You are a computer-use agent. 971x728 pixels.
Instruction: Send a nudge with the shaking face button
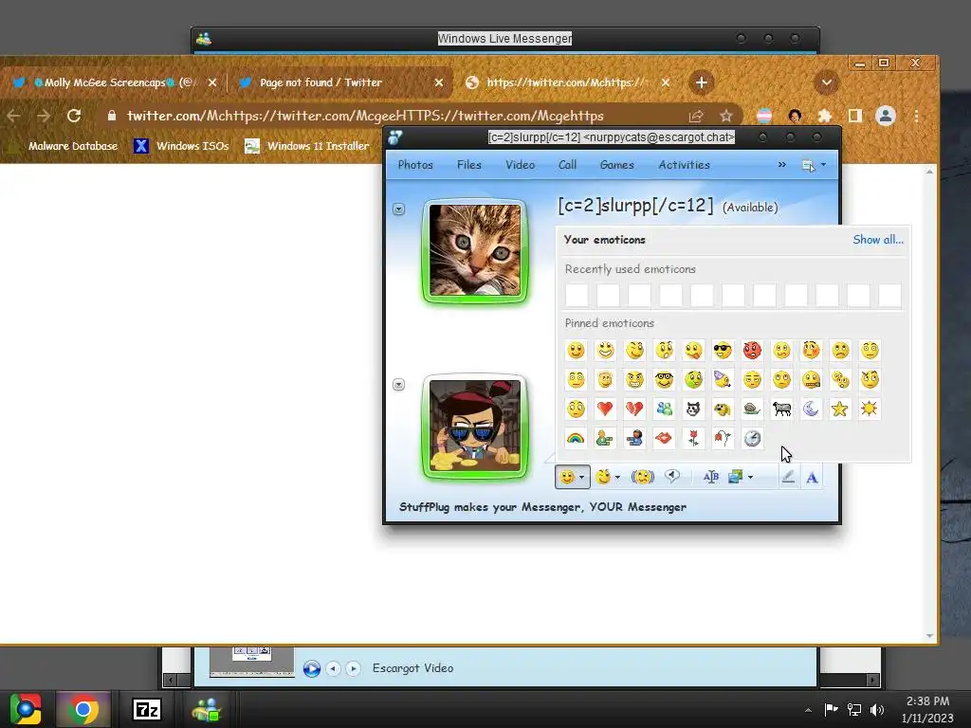[643, 477]
